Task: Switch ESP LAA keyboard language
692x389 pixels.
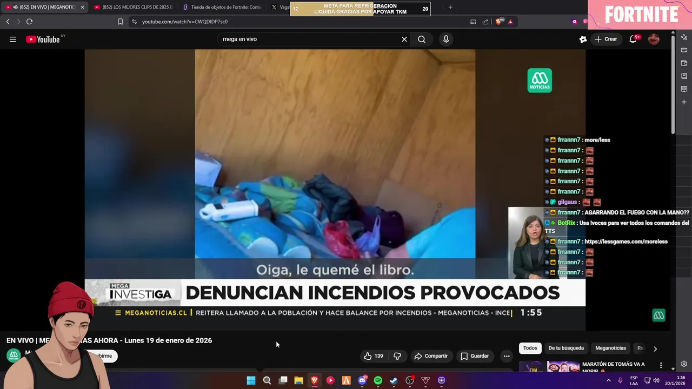Action: [x=634, y=380]
